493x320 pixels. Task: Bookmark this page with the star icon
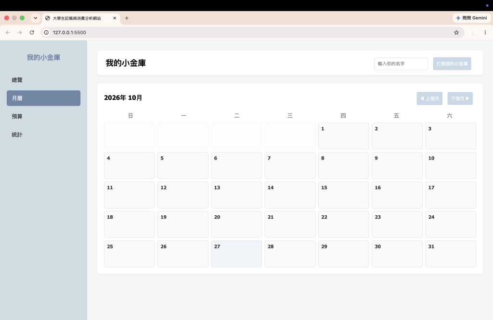coord(456,32)
